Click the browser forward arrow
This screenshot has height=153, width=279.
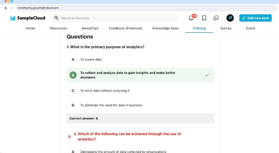click(x=11, y=8)
